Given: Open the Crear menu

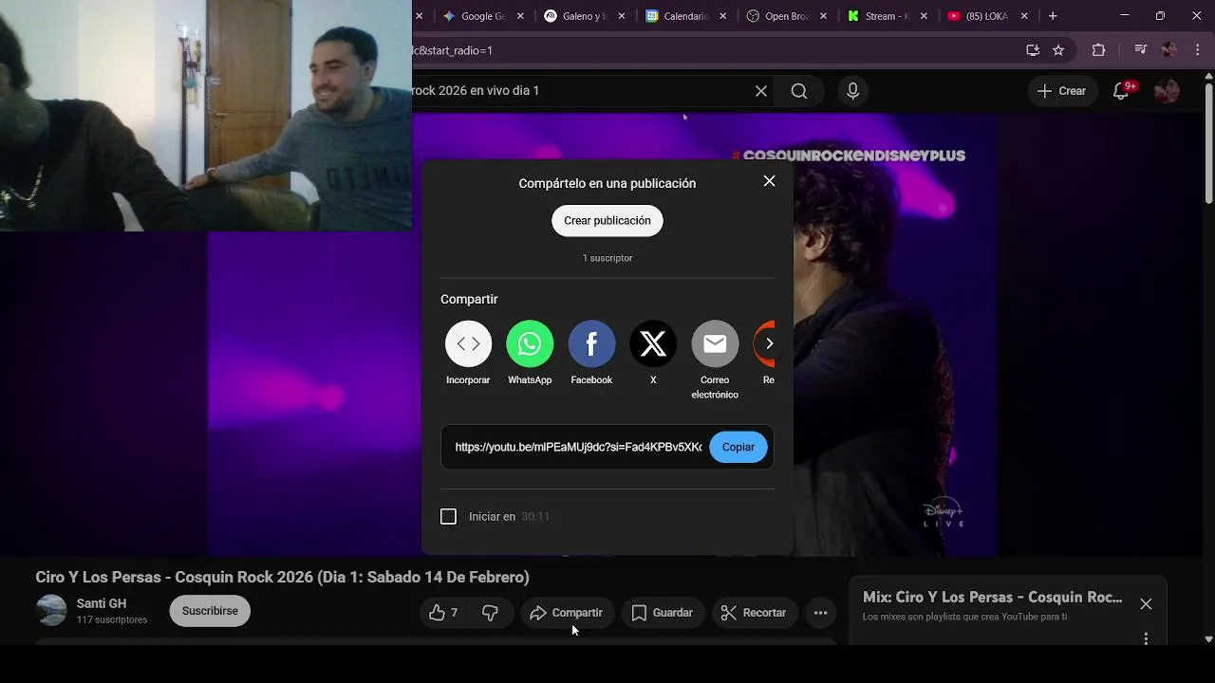Looking at the screenshot, I should [x=1062, y=91].
